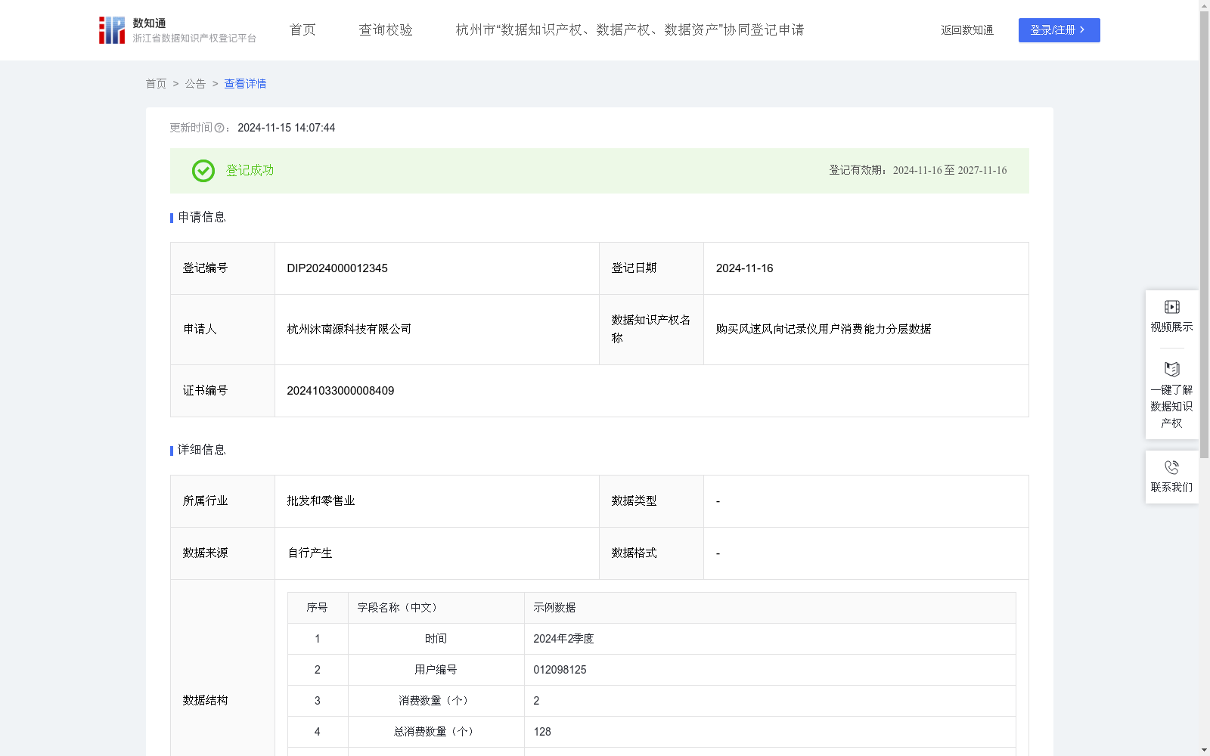Viewport: 1210px width, 756px height.
Task: Click the 申请信息 section heading
Action: [201, 218]
